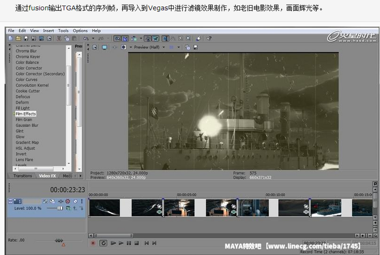
Task: Click the project Properties icon in main toolbar
Action: (49, 38)
